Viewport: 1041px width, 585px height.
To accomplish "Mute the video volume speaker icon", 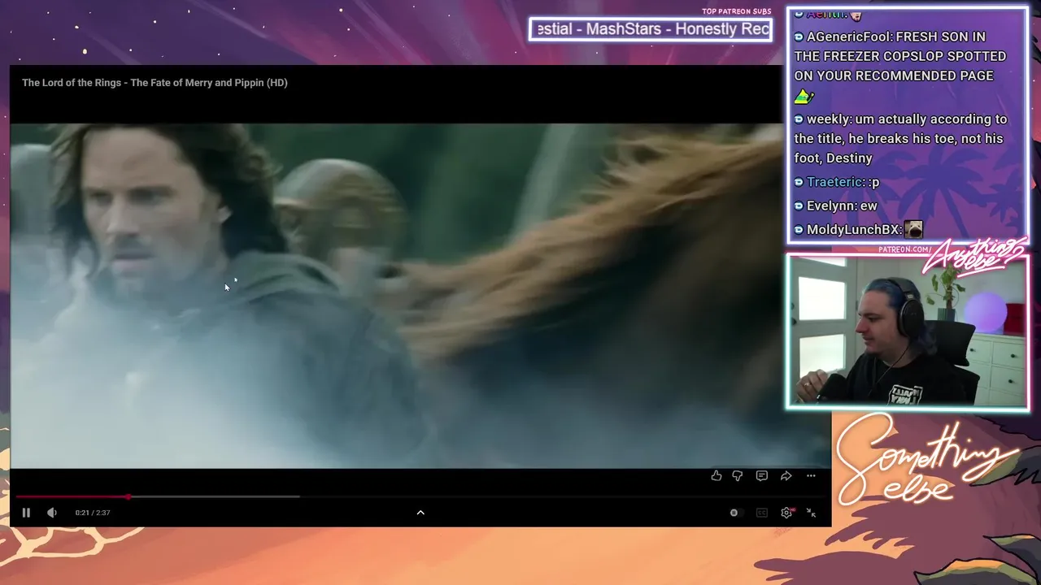I will [x=52, y=513].
